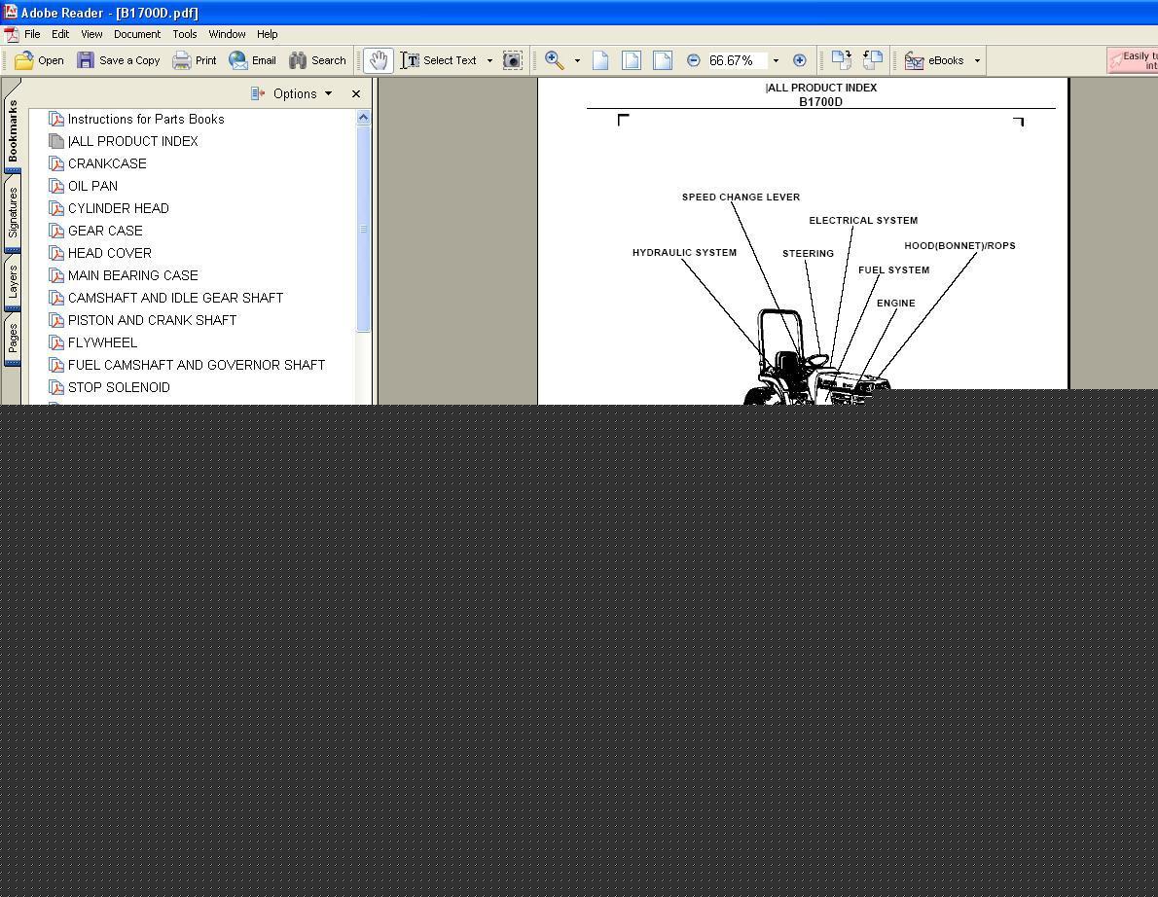Image resolution: width=1158 pixels, height=897 pixels.
Task: Open the CRANKCASE bookmark
Action: 107,163
